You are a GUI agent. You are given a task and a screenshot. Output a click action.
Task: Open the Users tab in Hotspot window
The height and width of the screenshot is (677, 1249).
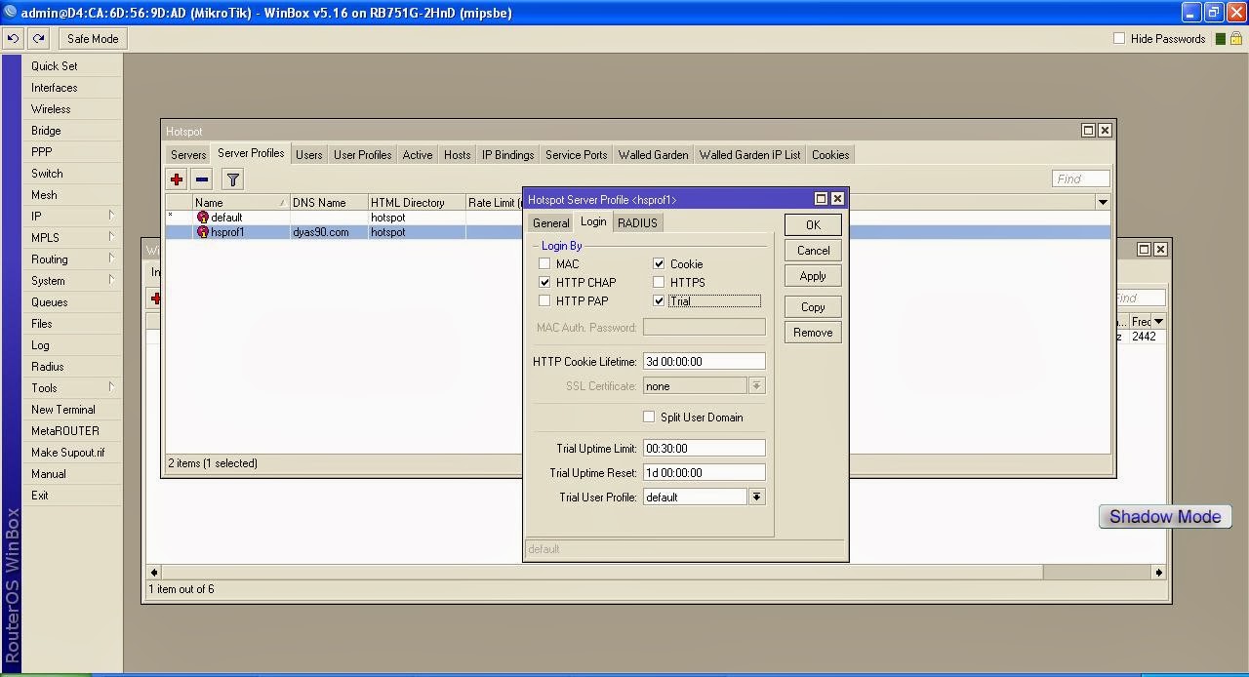(x=309, y=155)
